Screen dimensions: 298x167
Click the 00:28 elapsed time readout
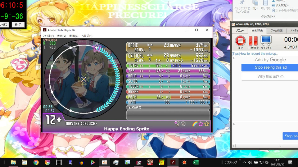48,107
